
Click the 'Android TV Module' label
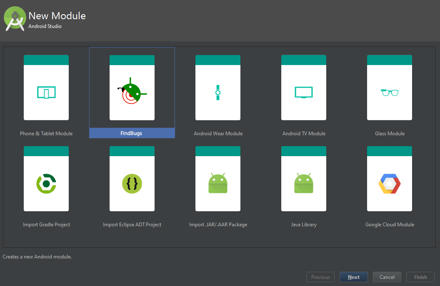304,134
